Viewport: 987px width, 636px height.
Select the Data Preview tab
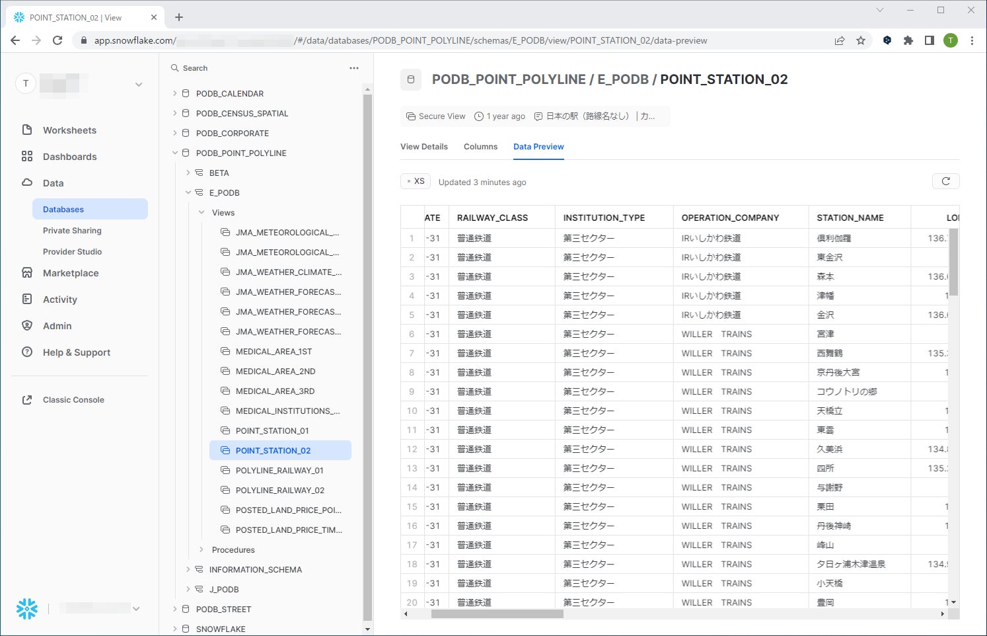[x=538, y=147]
